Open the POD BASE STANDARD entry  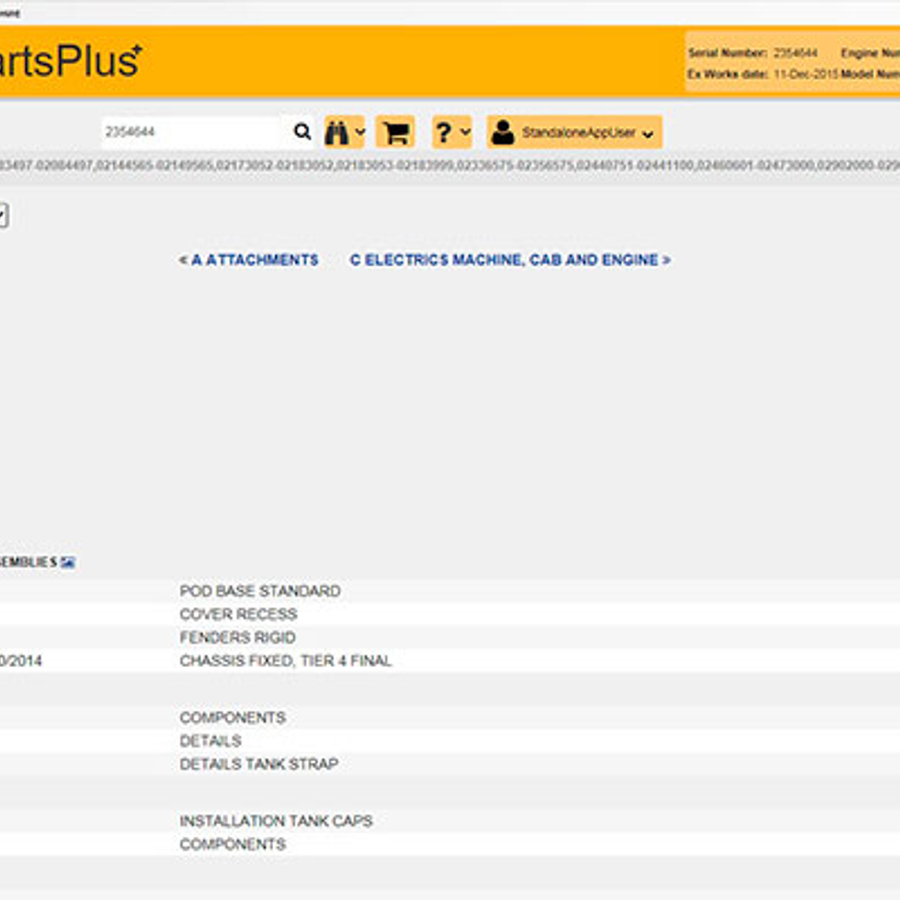click(x=260, y=591)
